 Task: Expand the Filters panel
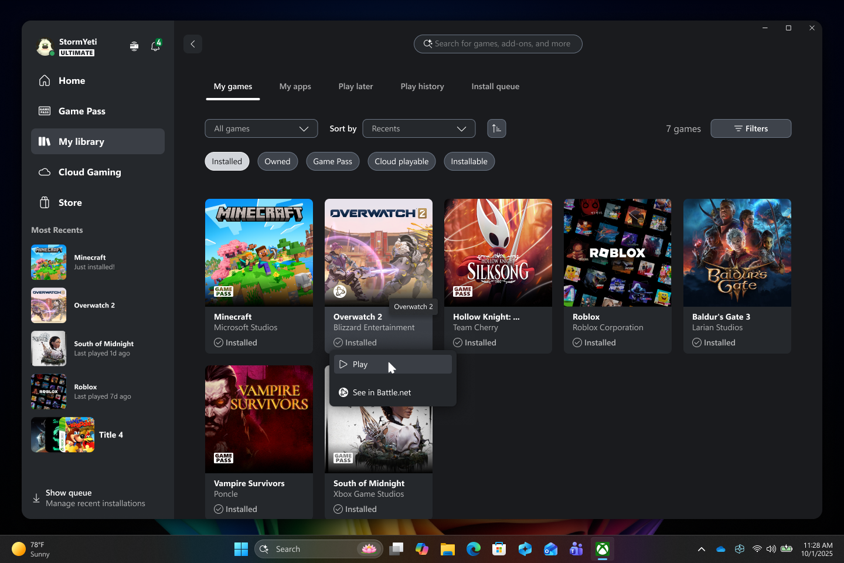(x=751, y=128)
